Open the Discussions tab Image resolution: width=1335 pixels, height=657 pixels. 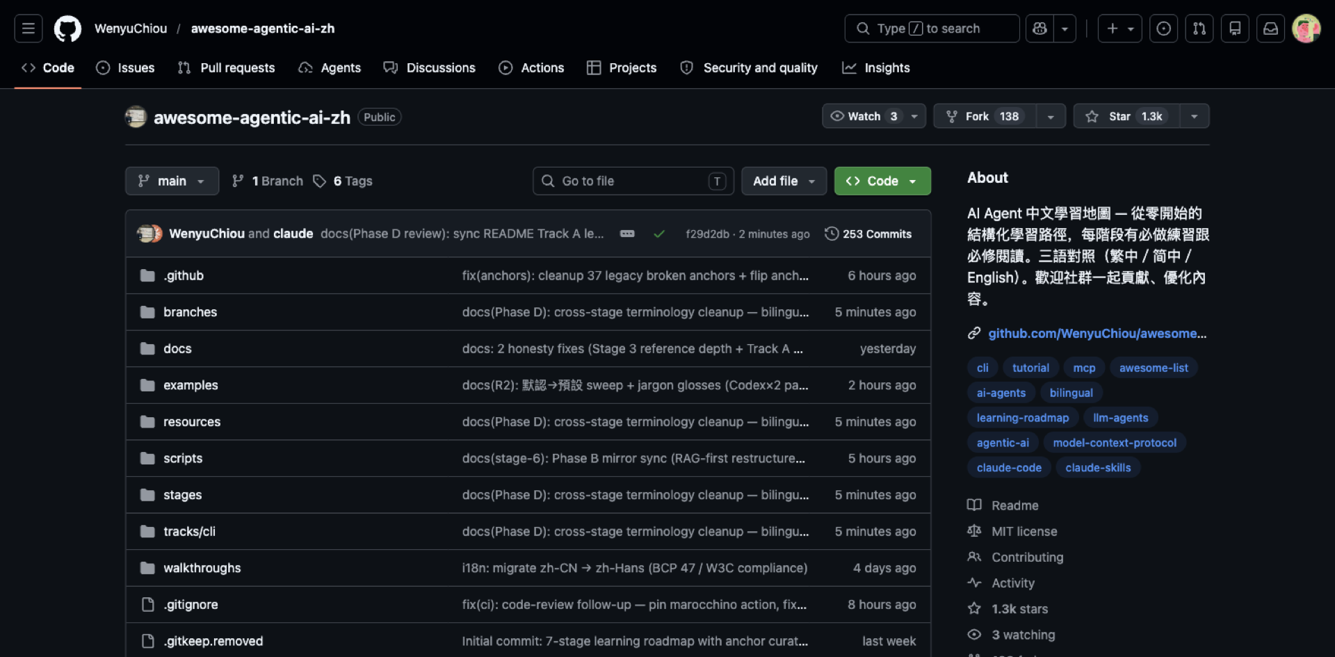pyautogui.click(x=430, y=67)
